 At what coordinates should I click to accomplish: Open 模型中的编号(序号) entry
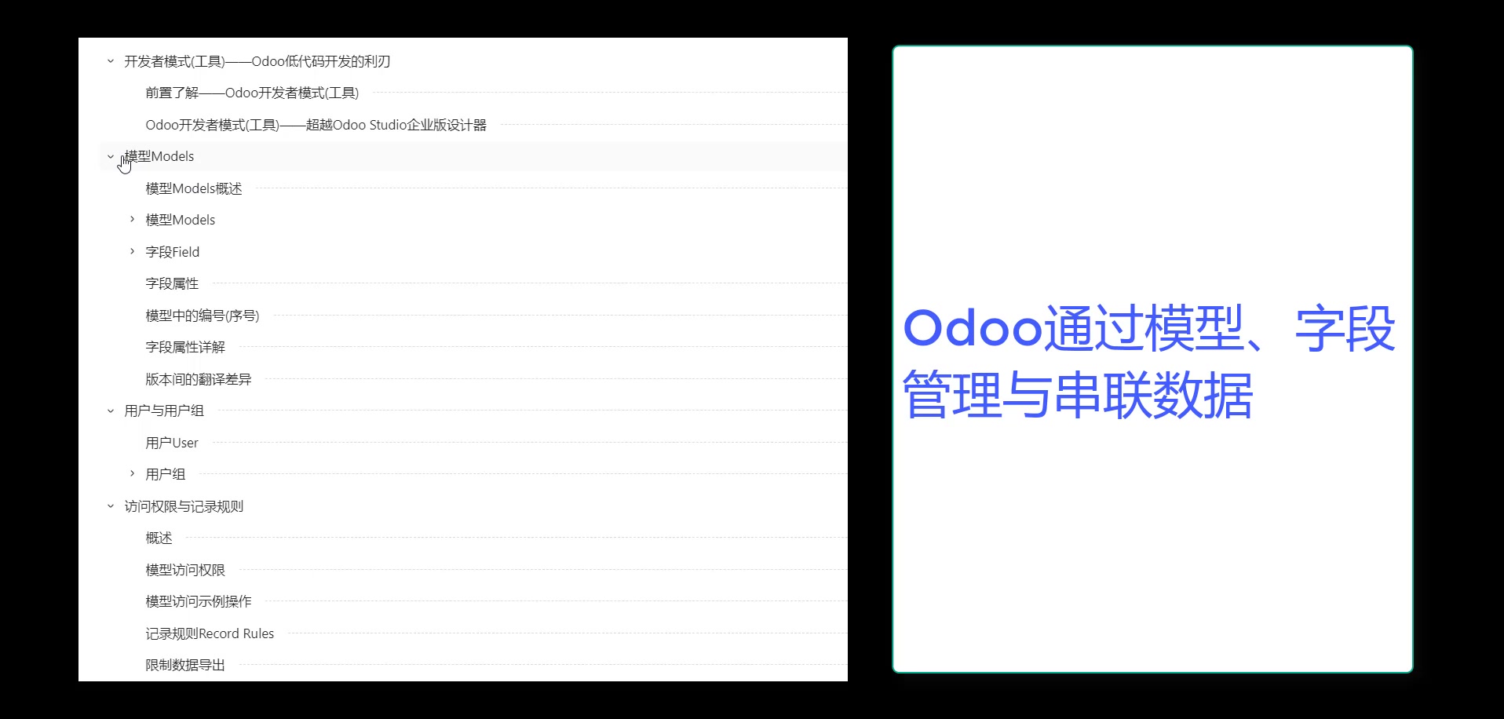point(202,316)
